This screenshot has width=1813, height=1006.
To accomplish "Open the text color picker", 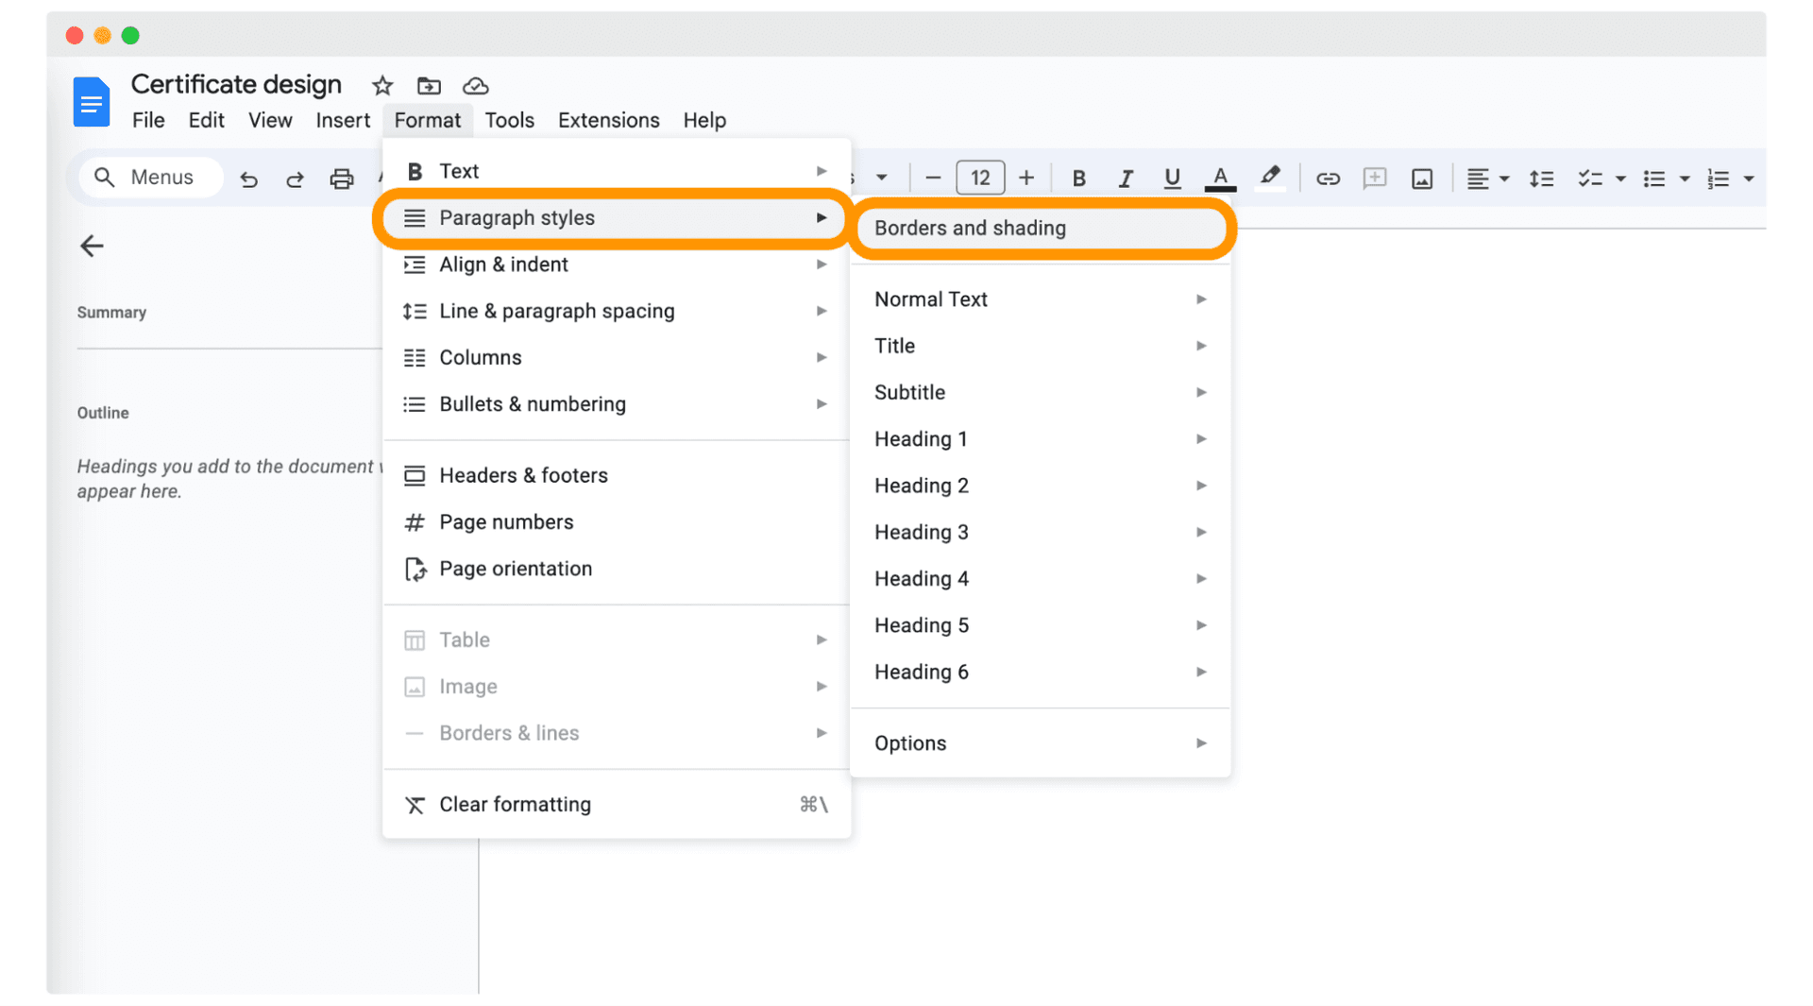I will click(1220, 178).
